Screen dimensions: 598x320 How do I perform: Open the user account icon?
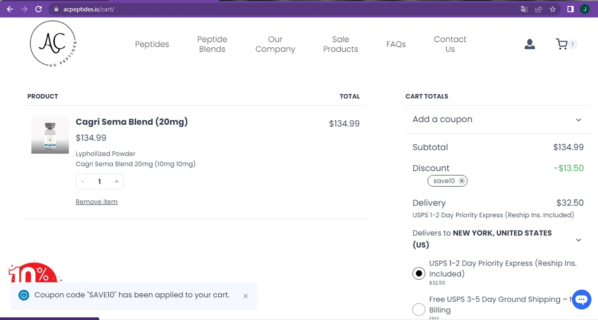(529, 44)
